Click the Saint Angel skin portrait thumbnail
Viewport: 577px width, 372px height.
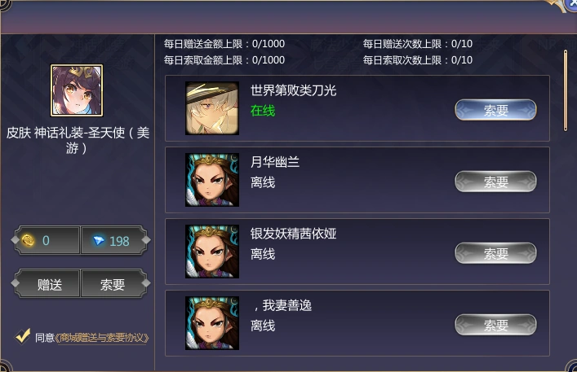(x=77, y=90)
